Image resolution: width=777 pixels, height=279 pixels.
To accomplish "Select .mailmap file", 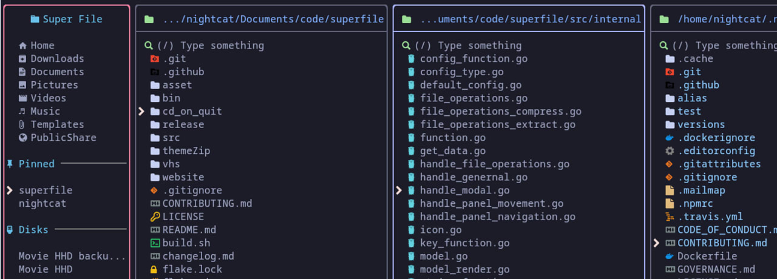I will pyautogui.click(x=701, y=190).
